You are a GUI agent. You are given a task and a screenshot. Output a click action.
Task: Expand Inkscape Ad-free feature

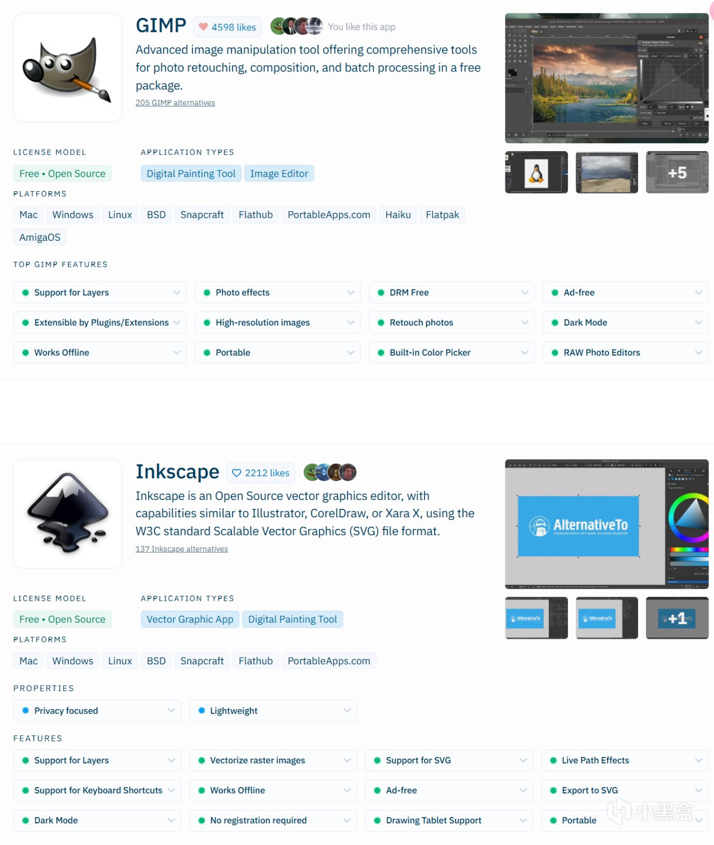pyautogui.click(x=449, y=790)
